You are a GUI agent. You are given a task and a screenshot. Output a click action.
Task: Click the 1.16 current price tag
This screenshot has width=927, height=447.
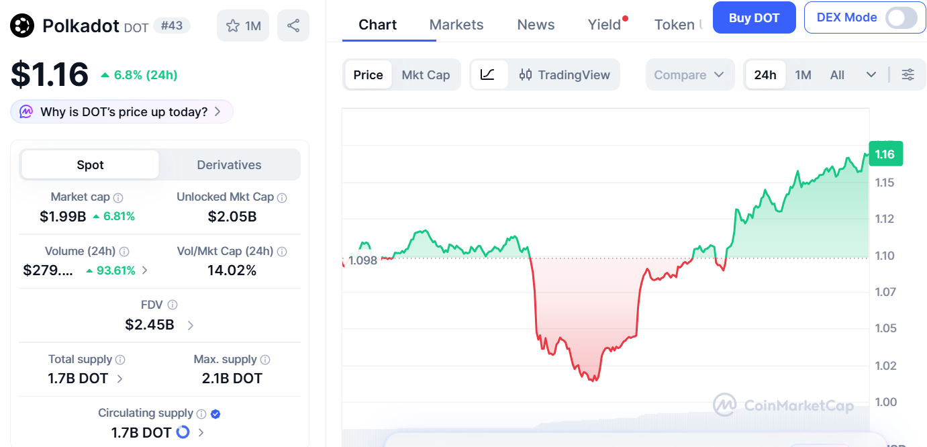(885, 154)
